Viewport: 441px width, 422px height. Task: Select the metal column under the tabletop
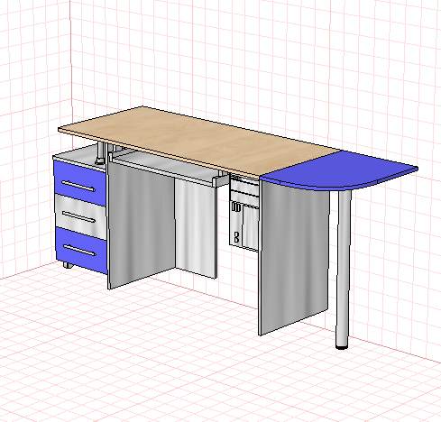(x=101, y=152)
